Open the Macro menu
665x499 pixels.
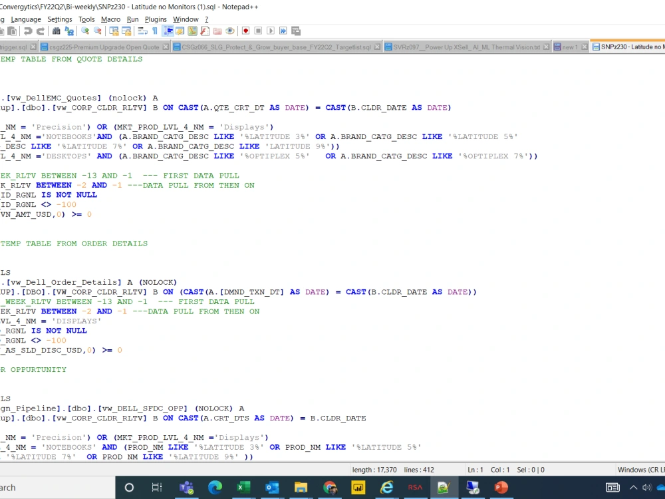pos(110,19)
